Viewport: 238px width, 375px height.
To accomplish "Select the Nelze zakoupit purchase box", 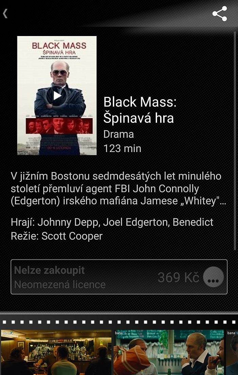I will (x=119, y=277).
